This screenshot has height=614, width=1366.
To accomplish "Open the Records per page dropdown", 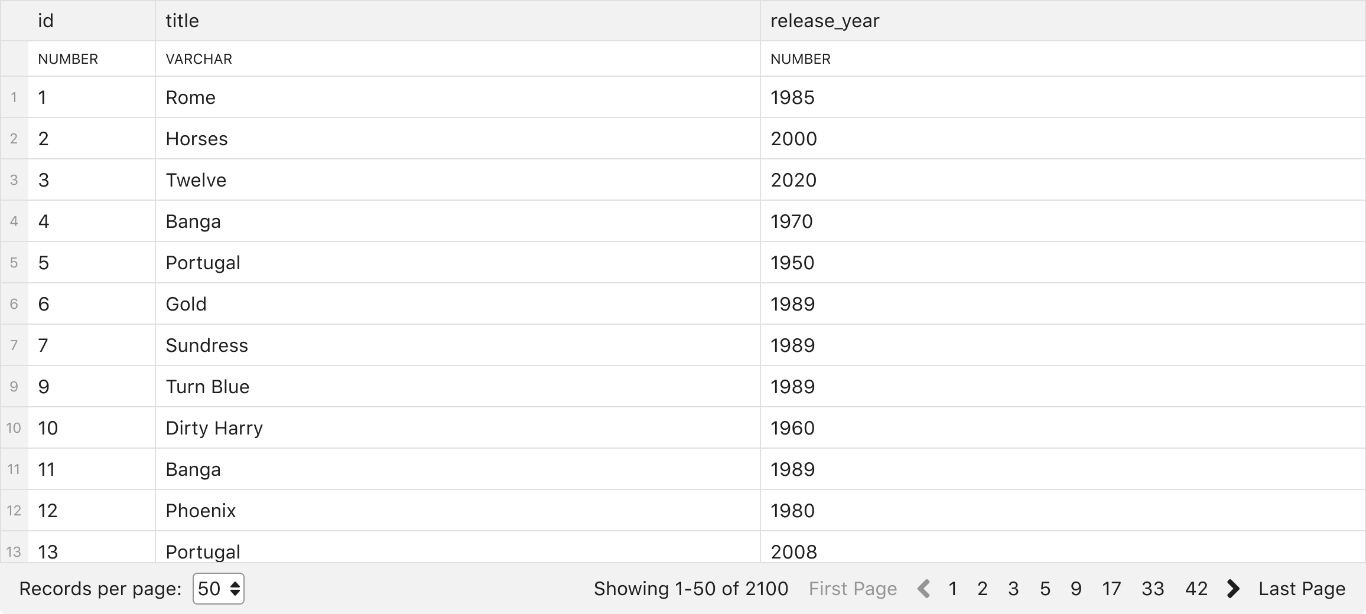I will (x=219, y=589).
